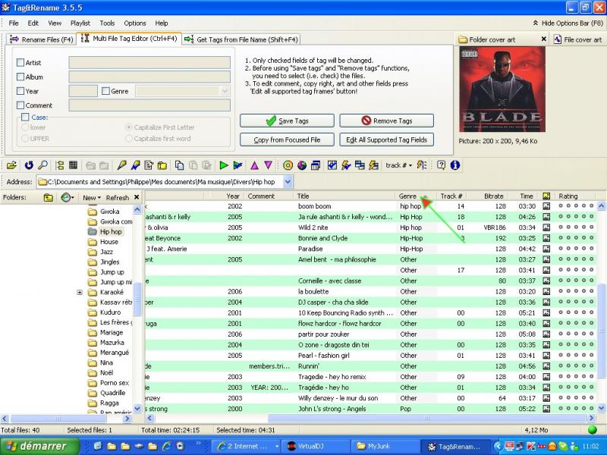Click the magnifying glass search icon
Viewport: 607px width, 455px height.
[x=43, y=165]
